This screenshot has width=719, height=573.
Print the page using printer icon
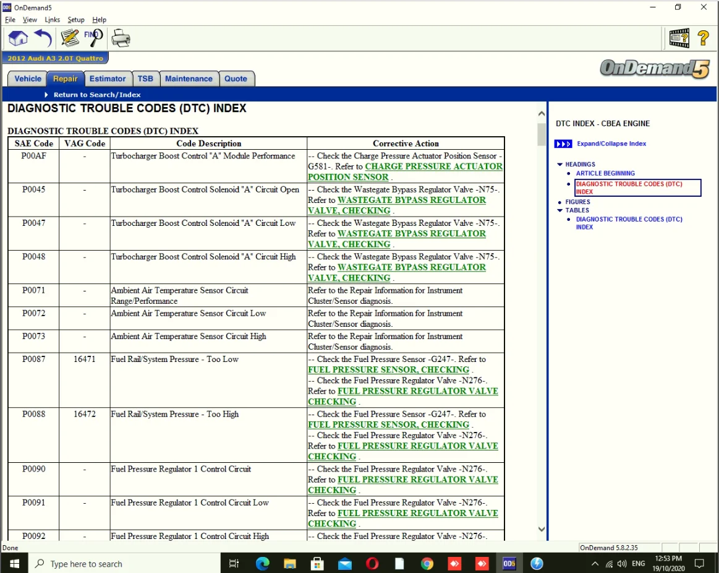121,38
